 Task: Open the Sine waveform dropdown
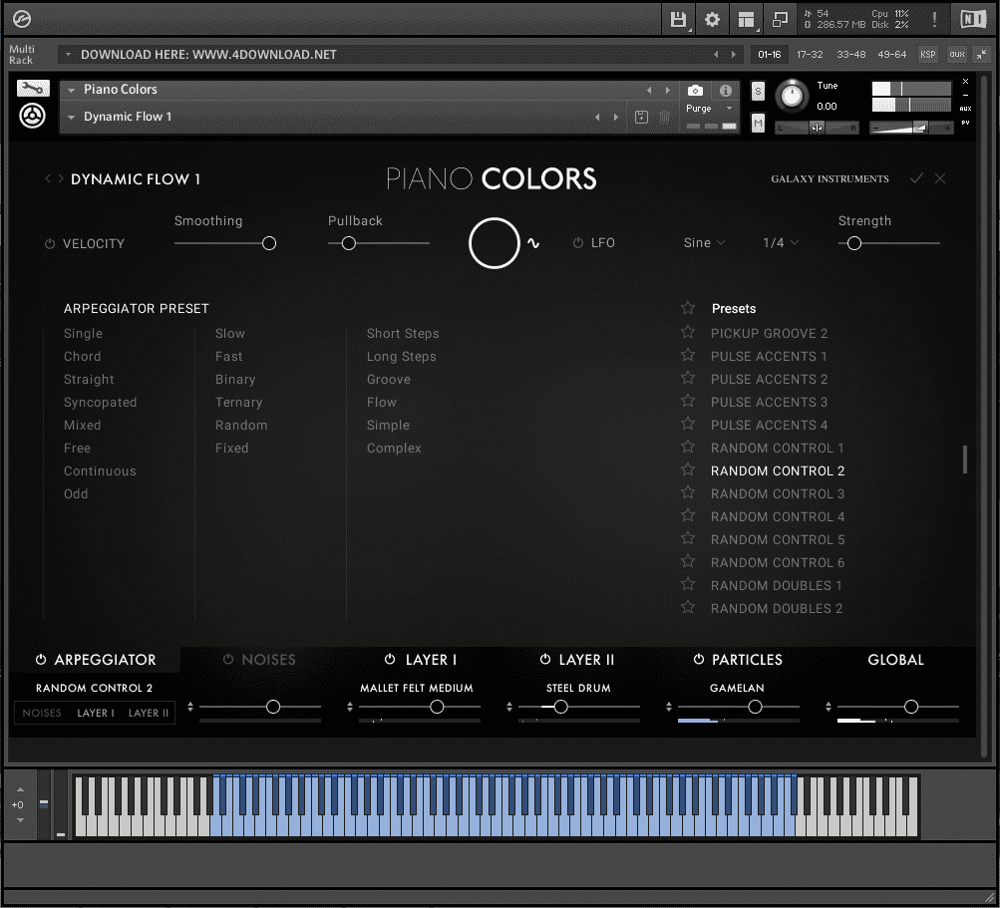(704, 243)
